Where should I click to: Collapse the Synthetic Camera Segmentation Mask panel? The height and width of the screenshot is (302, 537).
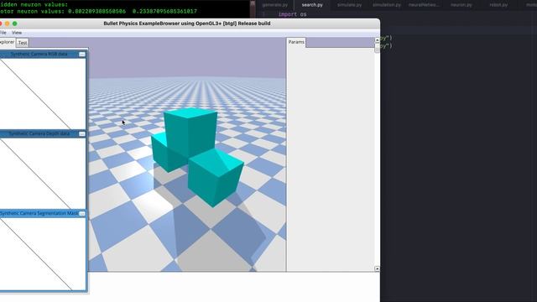point(82,214)
